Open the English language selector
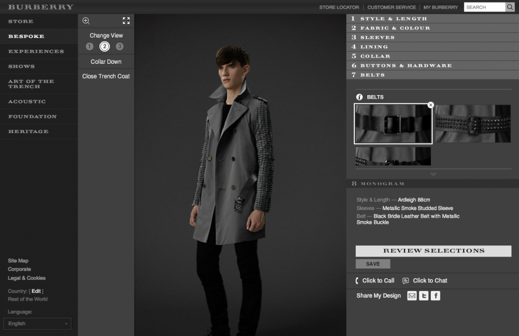The width and height of the screenshot is (519, 336). tap(37, 323)
